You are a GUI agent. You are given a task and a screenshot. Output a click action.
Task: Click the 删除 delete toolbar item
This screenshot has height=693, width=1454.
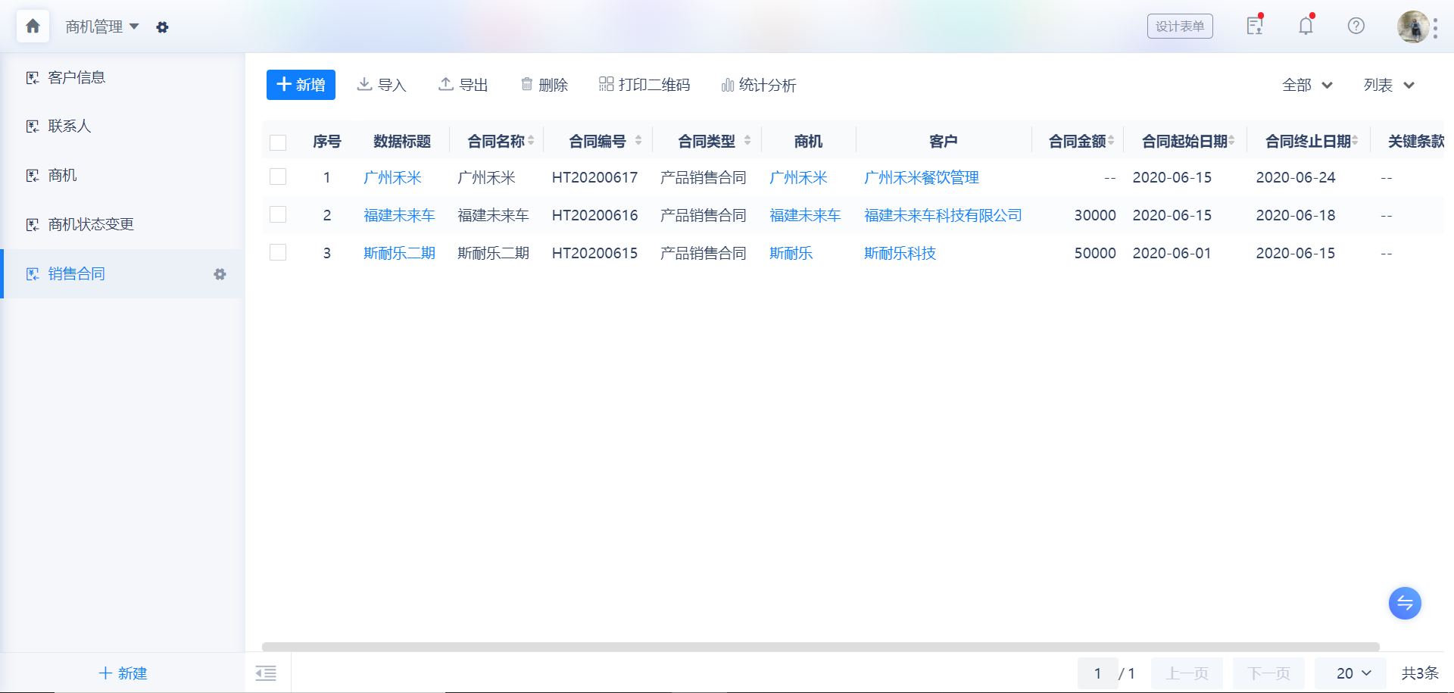[544, 85]
